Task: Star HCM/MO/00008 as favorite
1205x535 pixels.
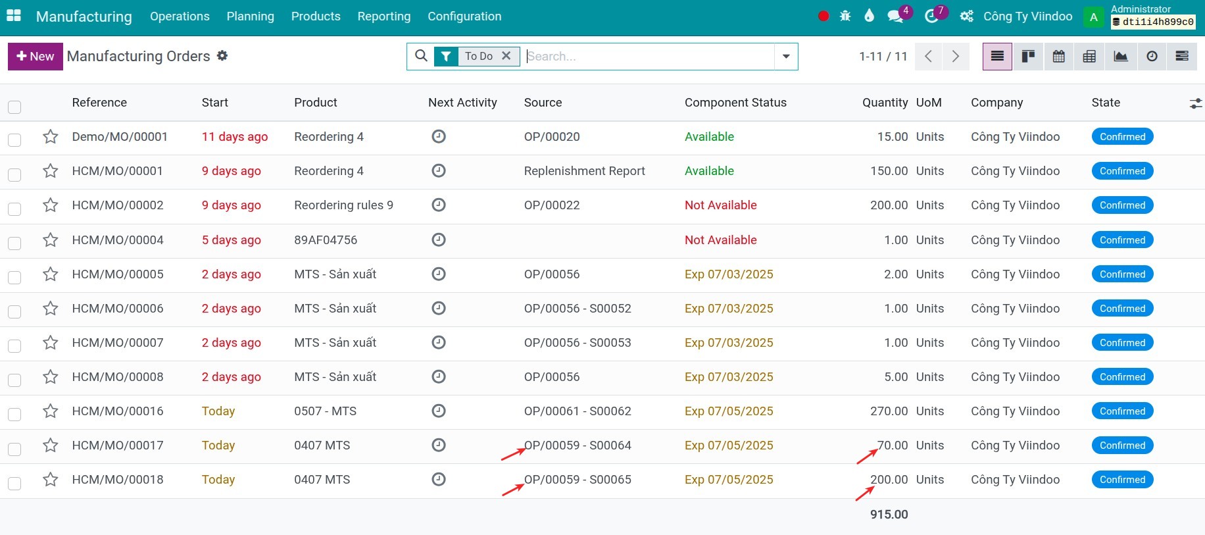Action: [x=50, y=377]
